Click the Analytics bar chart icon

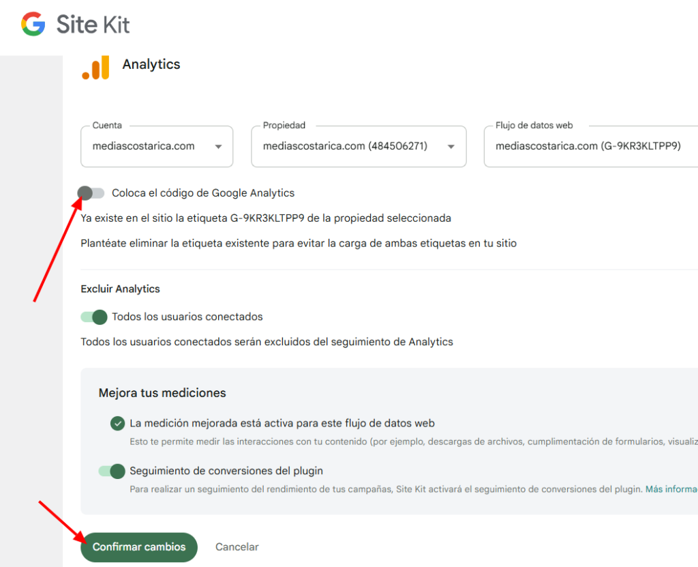click(97, 68)
